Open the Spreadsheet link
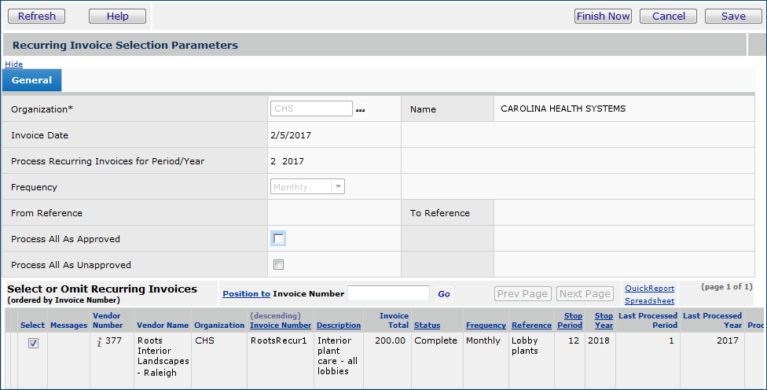Screen dimensions: 767x390 [x=649, y=300]
